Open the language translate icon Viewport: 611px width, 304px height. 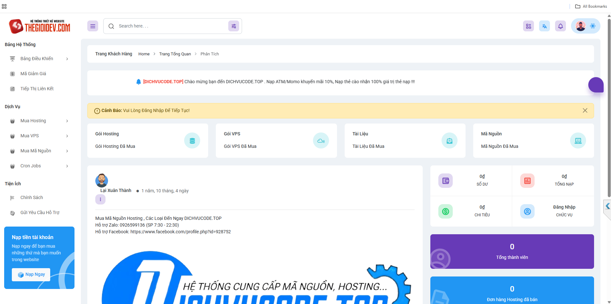tap(544, 26)
